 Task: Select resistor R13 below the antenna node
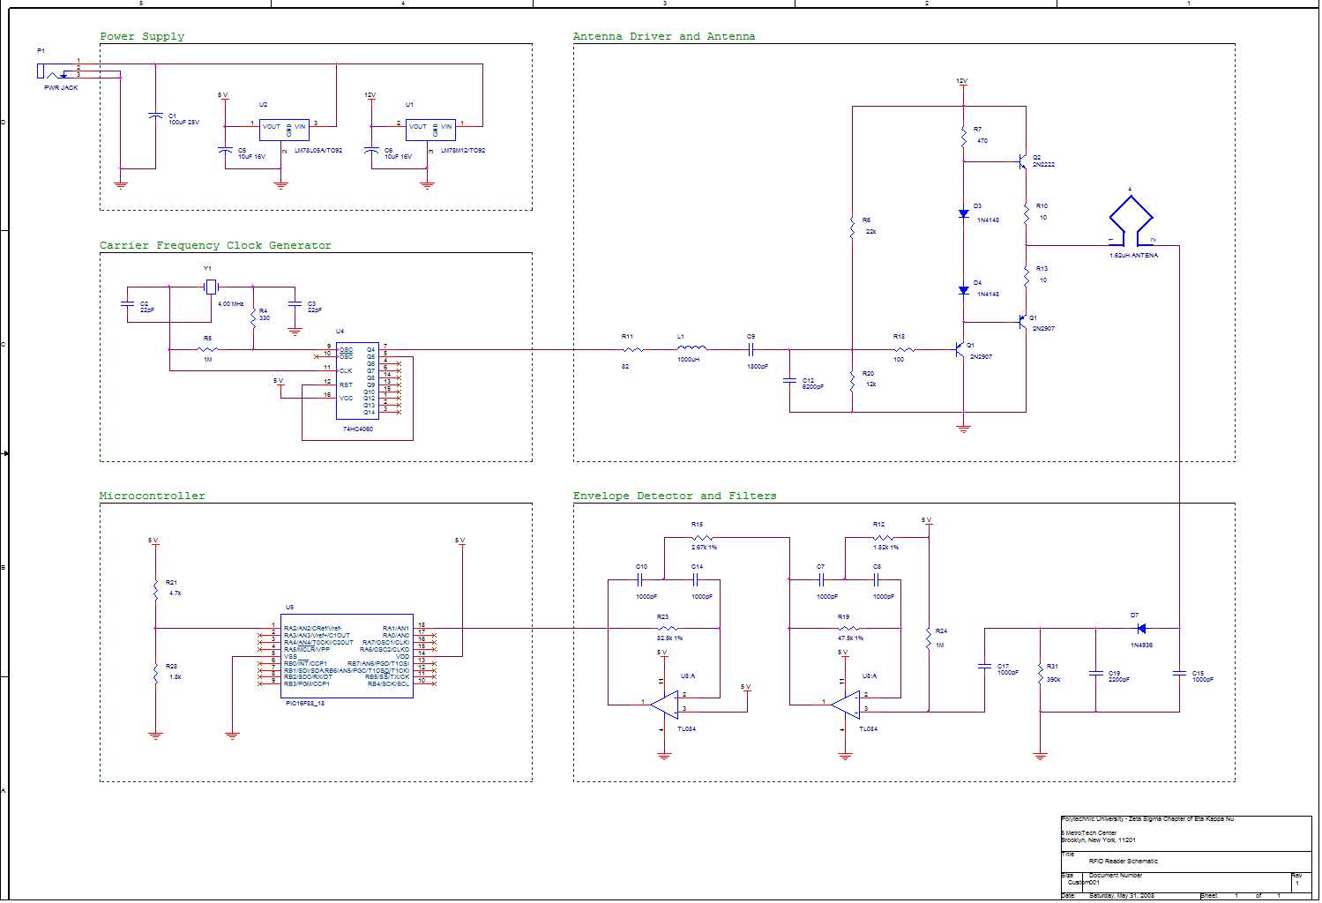pos(1027,275)
